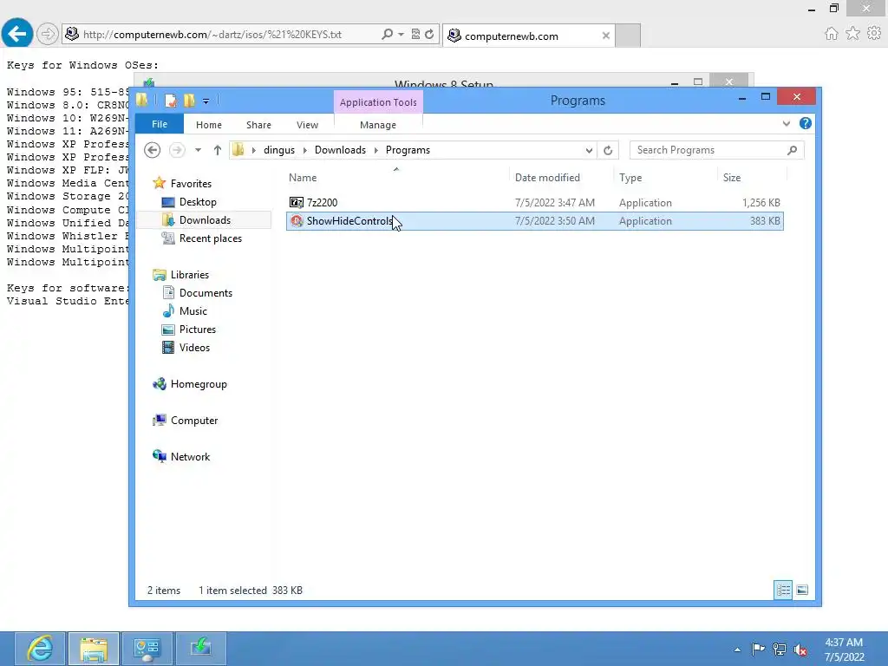Click the Internet Explorer back button
Viewport: 888px width, 666px height.
17,34
